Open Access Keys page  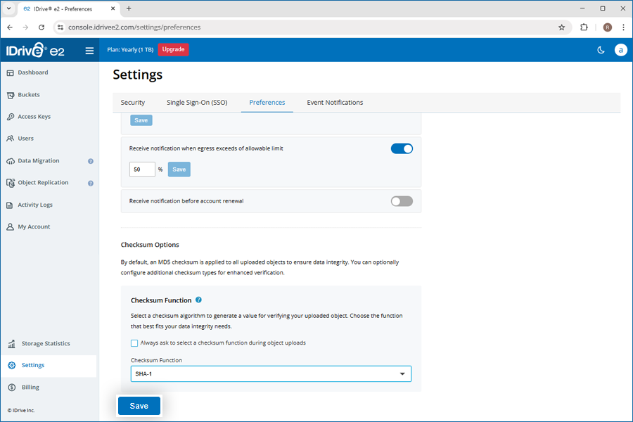[34, 117]
